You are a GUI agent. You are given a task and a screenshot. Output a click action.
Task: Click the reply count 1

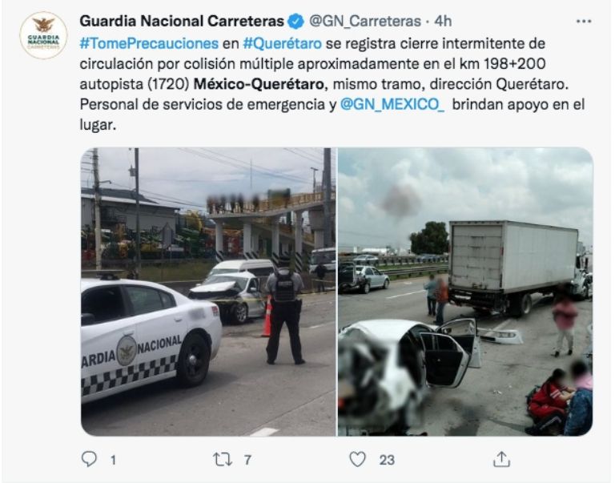[x=113, y=460]
